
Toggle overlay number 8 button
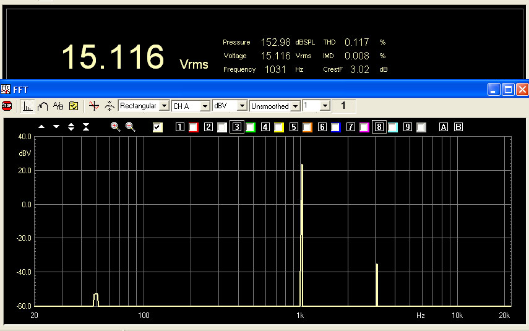click(379, 127)
